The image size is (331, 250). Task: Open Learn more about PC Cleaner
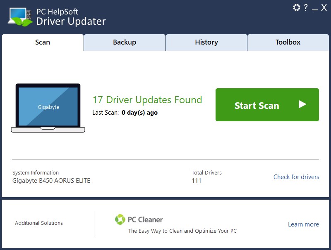tap(303, 224)
